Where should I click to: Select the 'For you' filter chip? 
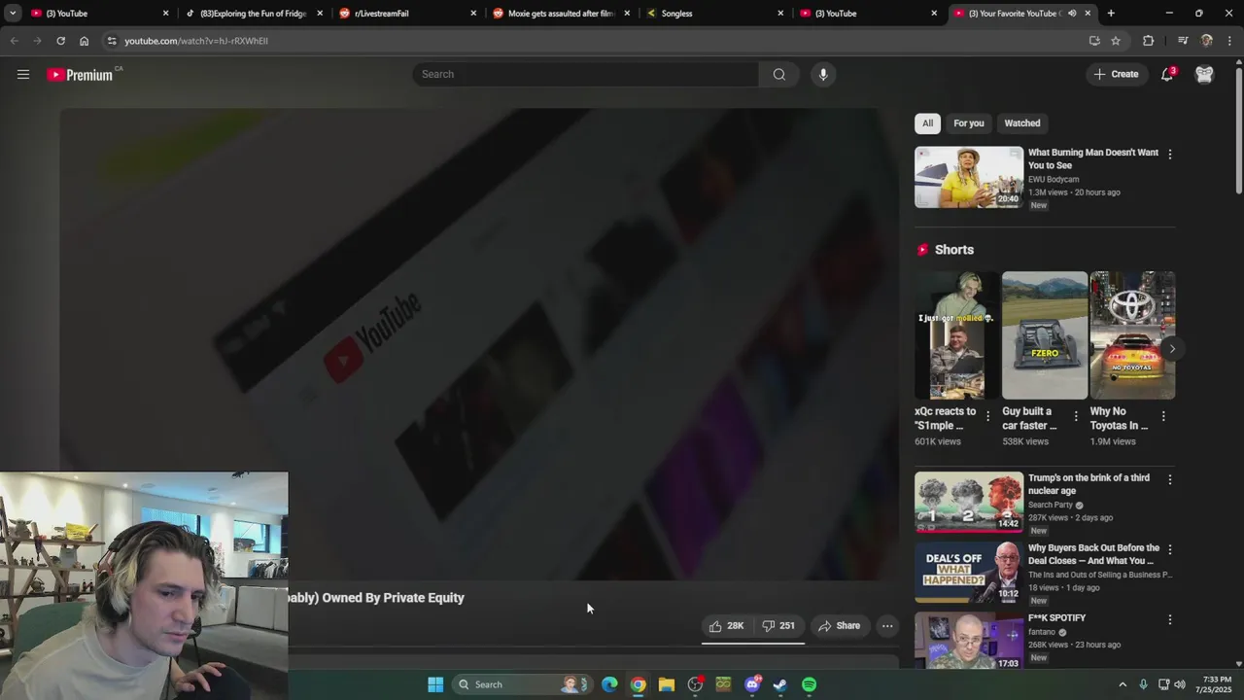tap(969, 123)
